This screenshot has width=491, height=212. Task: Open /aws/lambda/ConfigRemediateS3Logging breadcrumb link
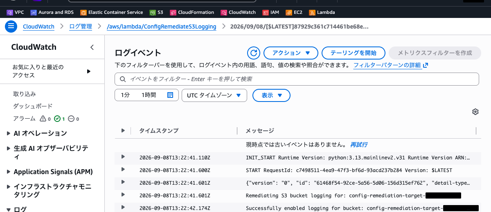tap(161, 26)
